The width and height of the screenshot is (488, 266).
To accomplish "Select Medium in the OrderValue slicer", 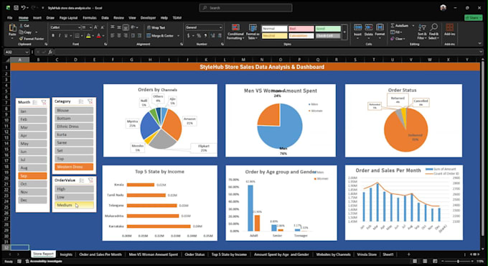I will tap(74, 205).
